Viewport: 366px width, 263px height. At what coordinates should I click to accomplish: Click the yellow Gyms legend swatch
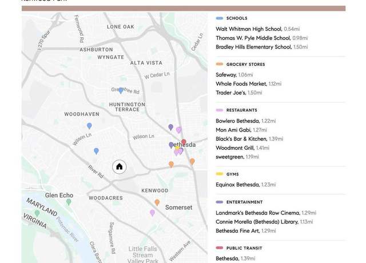(x=220, y=174)
